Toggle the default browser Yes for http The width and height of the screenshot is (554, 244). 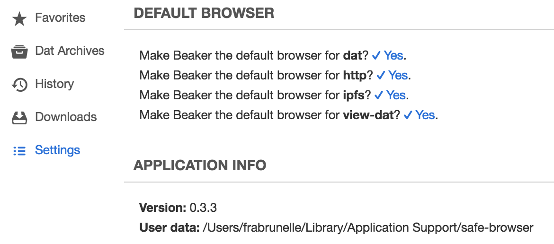point(398,75)
